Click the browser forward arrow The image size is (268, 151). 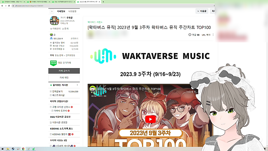[x=6, y=6]
